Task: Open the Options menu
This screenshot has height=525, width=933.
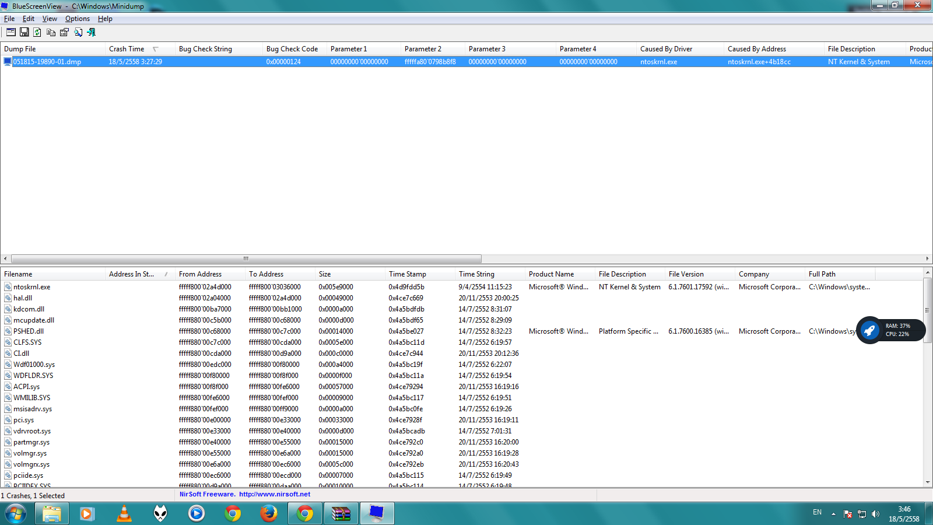Action: (x=78, y=19)
